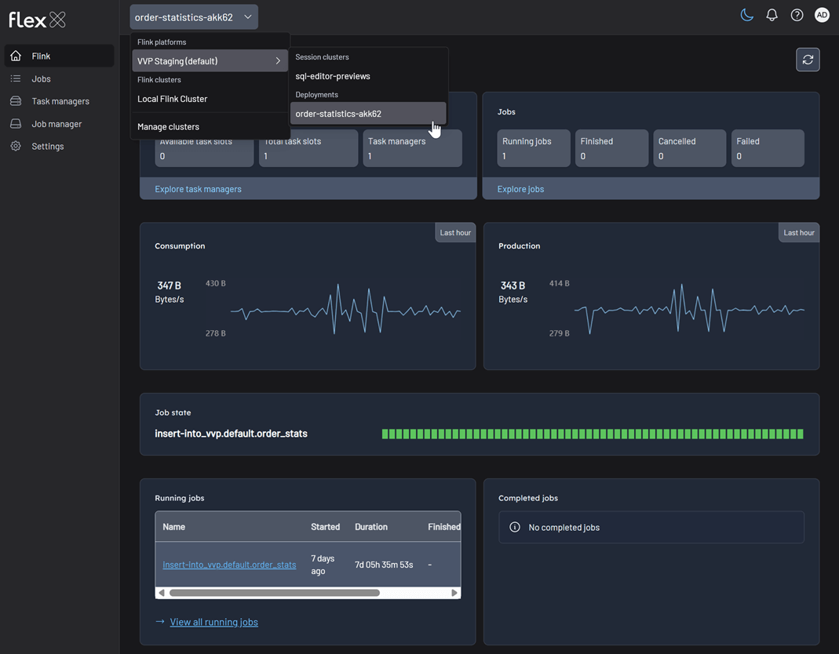Open the AD user avatar menu
Image resolution: width=839 pixels, height=654 pixels.
822,16
